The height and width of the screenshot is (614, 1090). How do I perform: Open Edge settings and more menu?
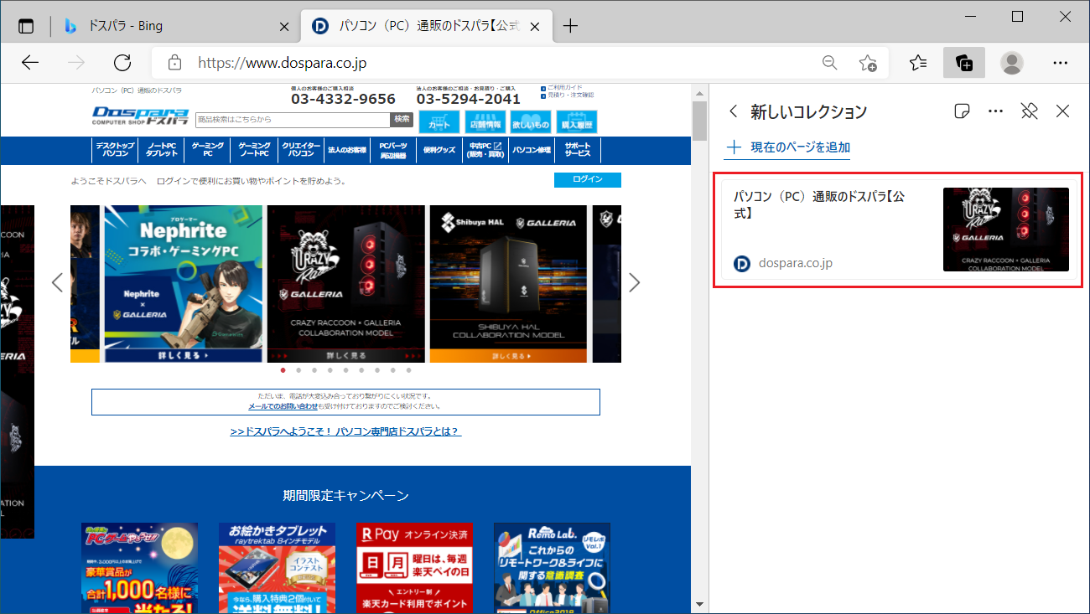1060,63
